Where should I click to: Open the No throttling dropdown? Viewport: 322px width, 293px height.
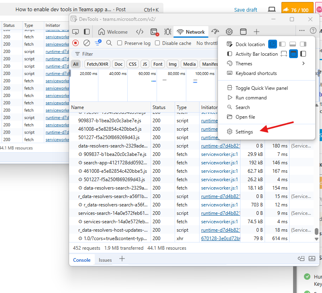tap(207, 43)
